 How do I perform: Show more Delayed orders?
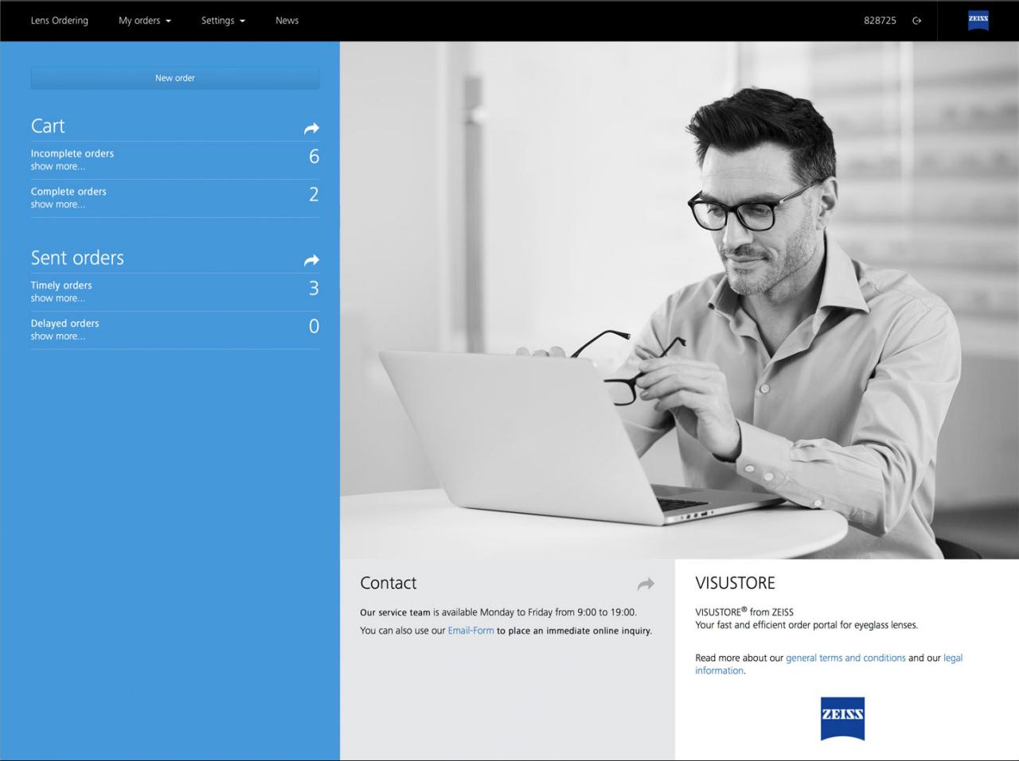58,336
